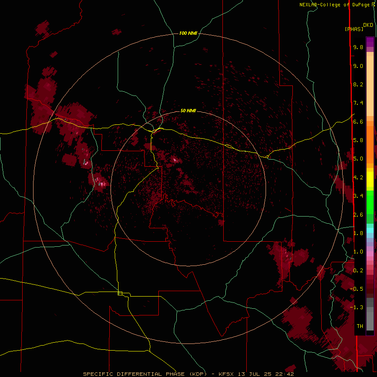The width and height of the screenshot is (377, 377).
Task: Click the 1.0 value on color scale
Action: [x=358, y=252]
